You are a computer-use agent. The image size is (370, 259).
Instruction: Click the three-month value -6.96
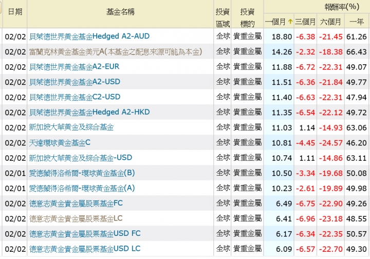[305, 219]
